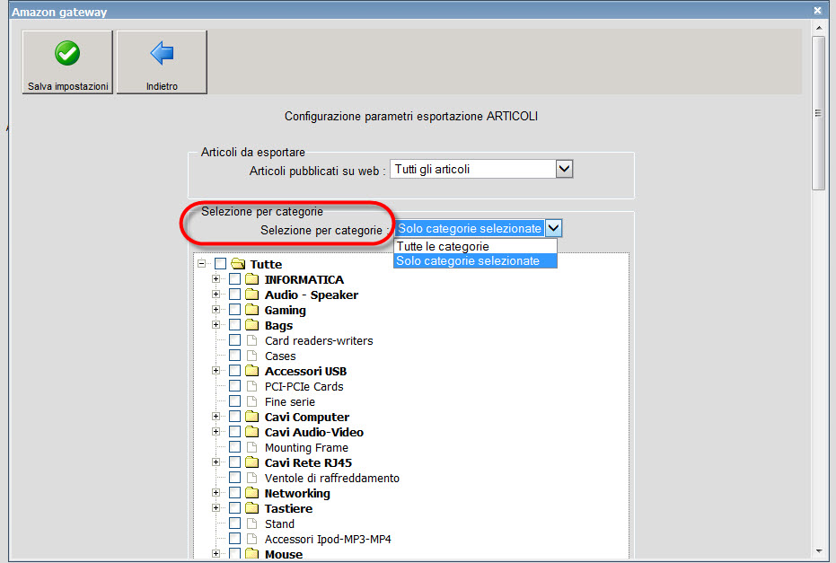Expand the INFORMATICA tree node
This screenshot has width=836, height=563.
pos(216,279)
